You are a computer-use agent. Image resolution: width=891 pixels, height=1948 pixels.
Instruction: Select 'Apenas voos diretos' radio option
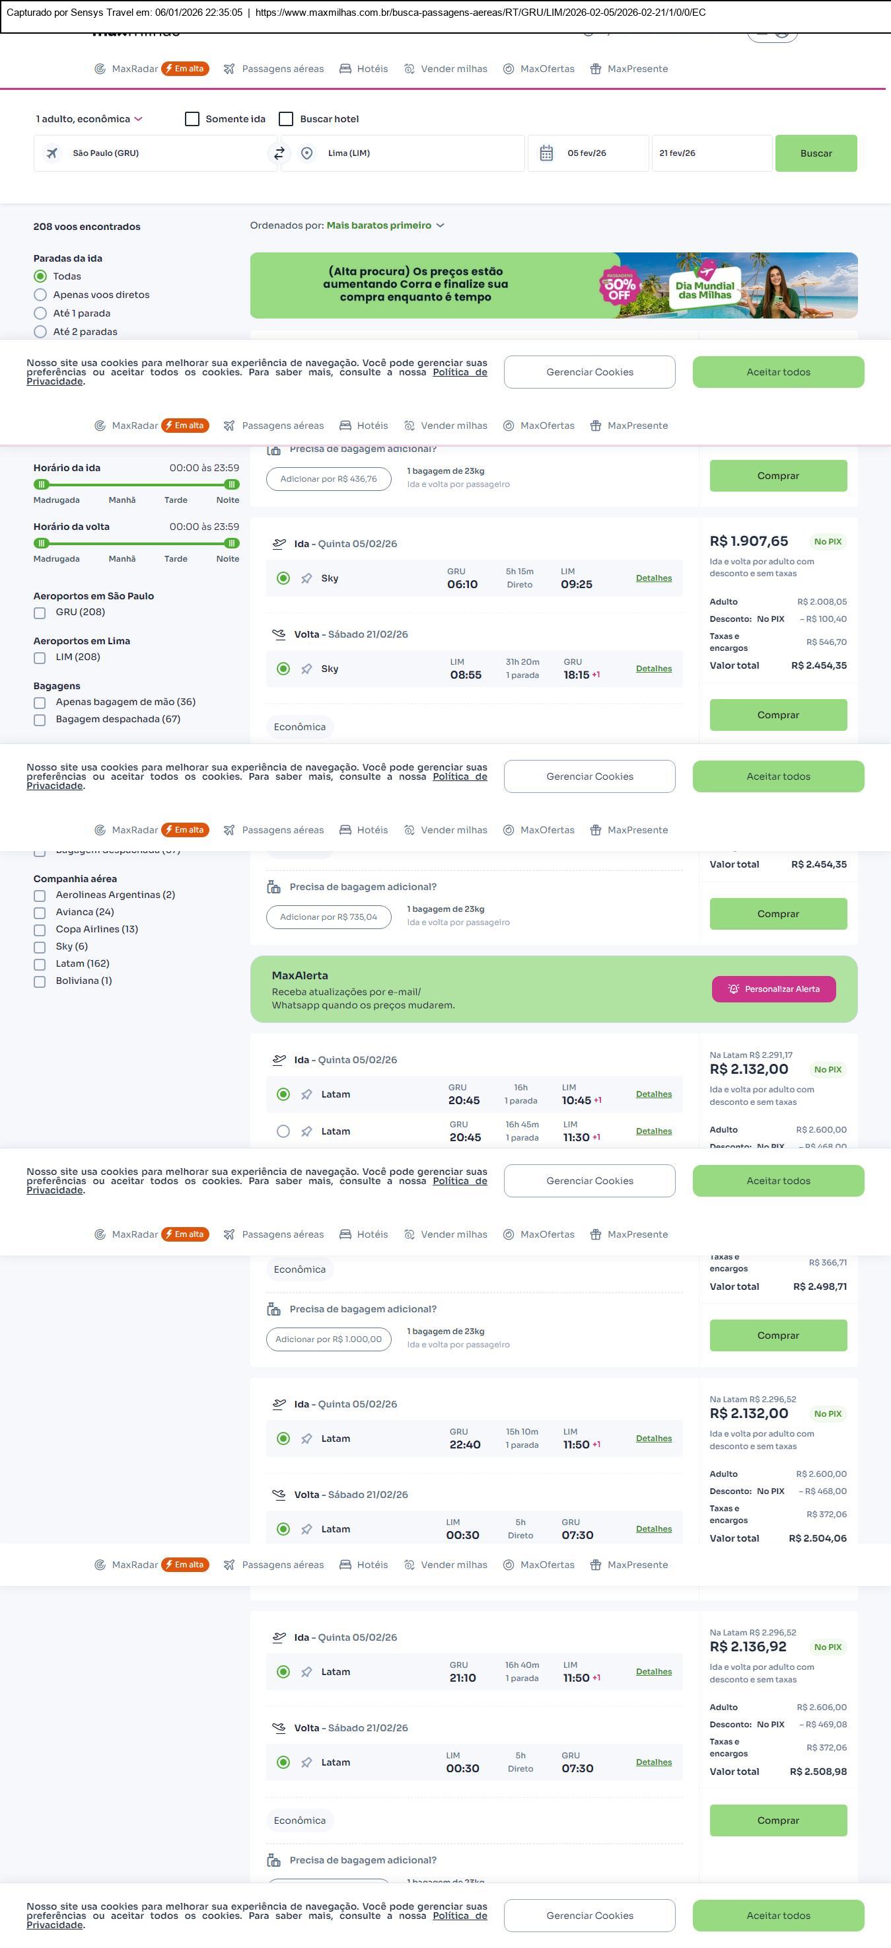click(41, 295)
